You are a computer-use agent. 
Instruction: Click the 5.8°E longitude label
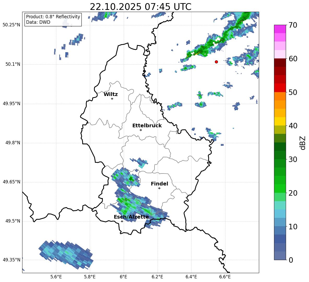pos(90,277)
